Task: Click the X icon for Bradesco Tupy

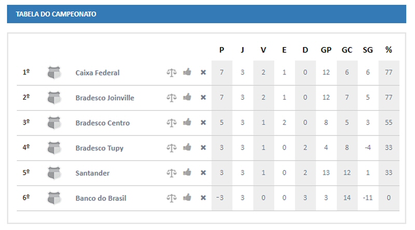Action: [x=203, y=147]
